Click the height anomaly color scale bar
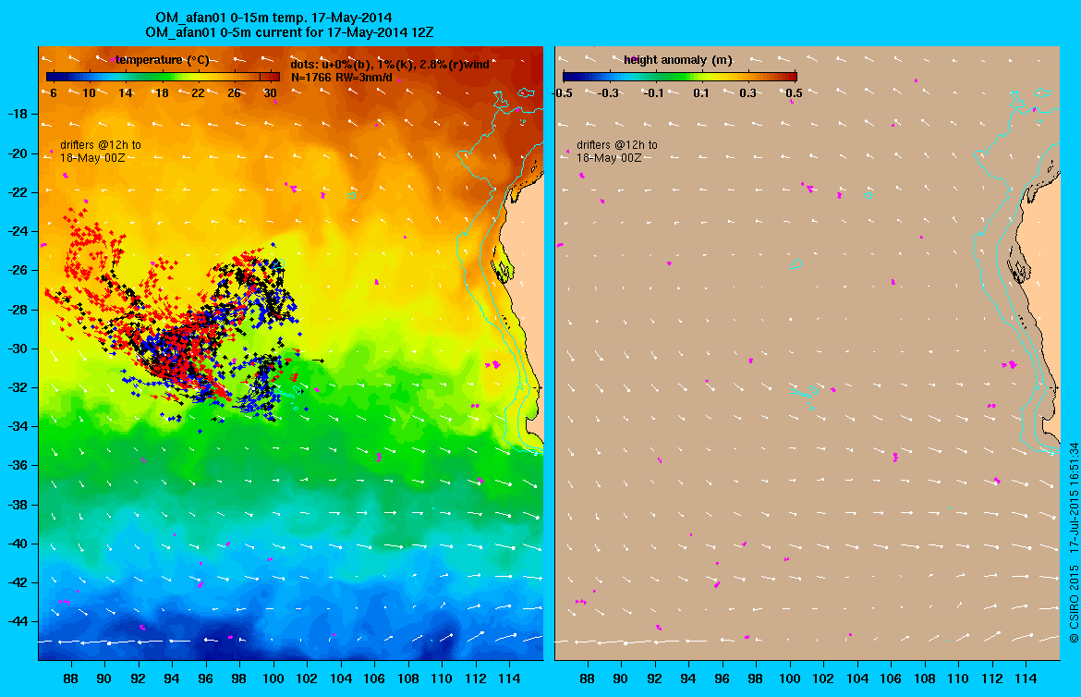Image resolution: width=1081 pixels, height=697 pixels. pos(680,77)
